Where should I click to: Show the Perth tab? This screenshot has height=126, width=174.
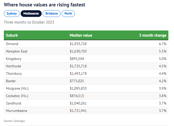[x=68, y=14]
